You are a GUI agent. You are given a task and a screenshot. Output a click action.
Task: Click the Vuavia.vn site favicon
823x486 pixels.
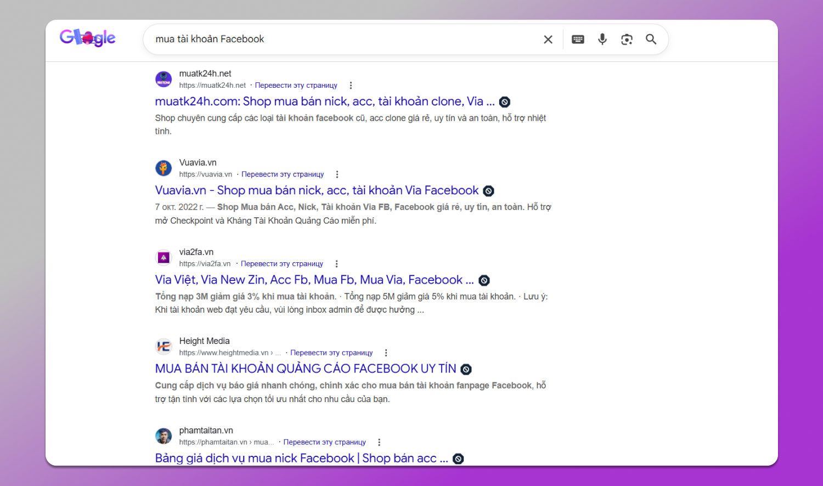click(x=163, y=168)
